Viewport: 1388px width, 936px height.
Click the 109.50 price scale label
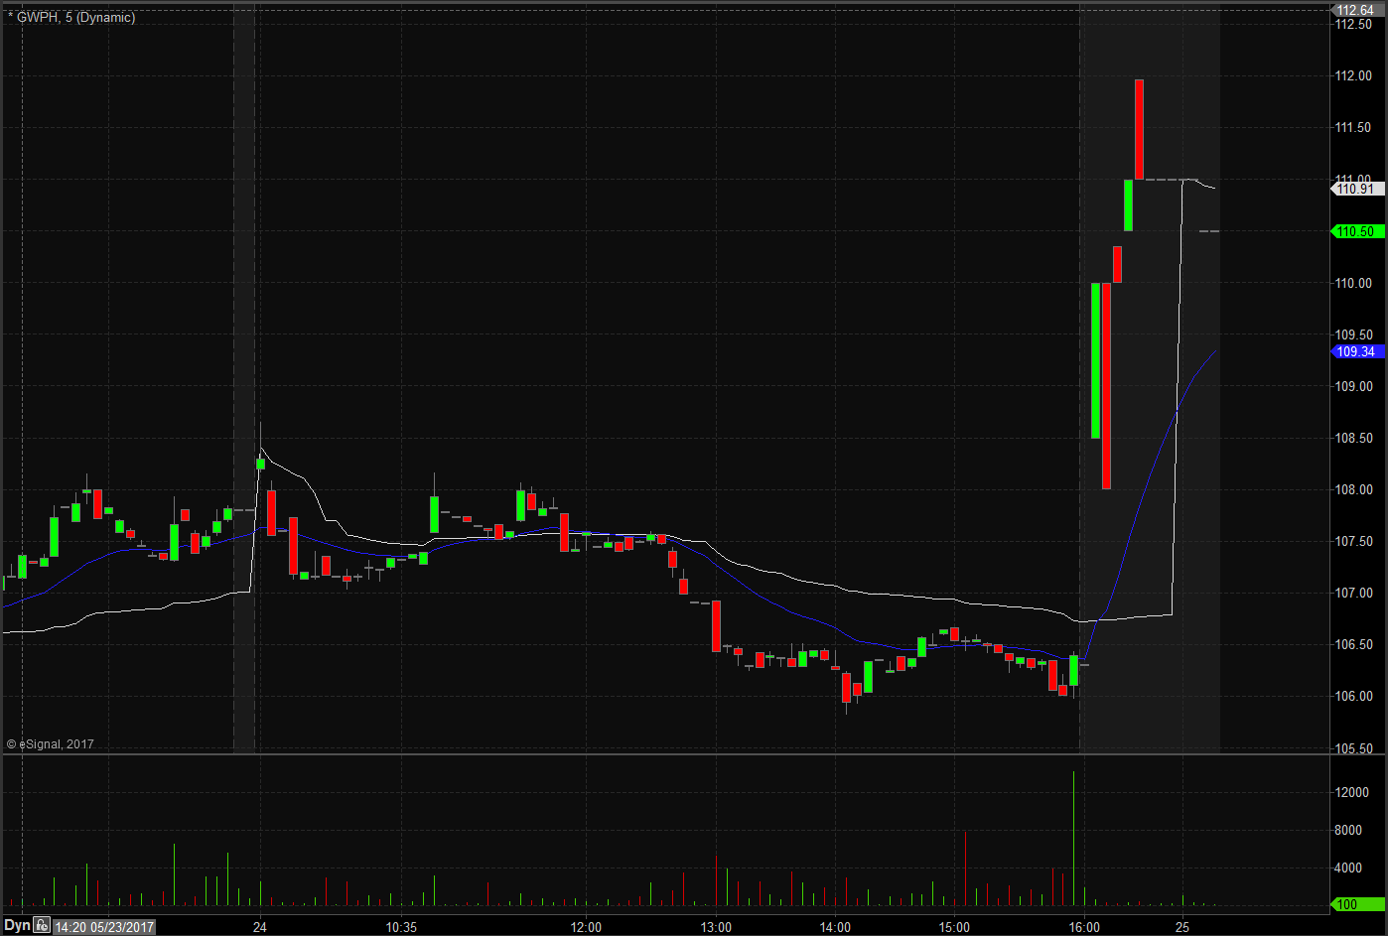click(x=1354, y=334)
